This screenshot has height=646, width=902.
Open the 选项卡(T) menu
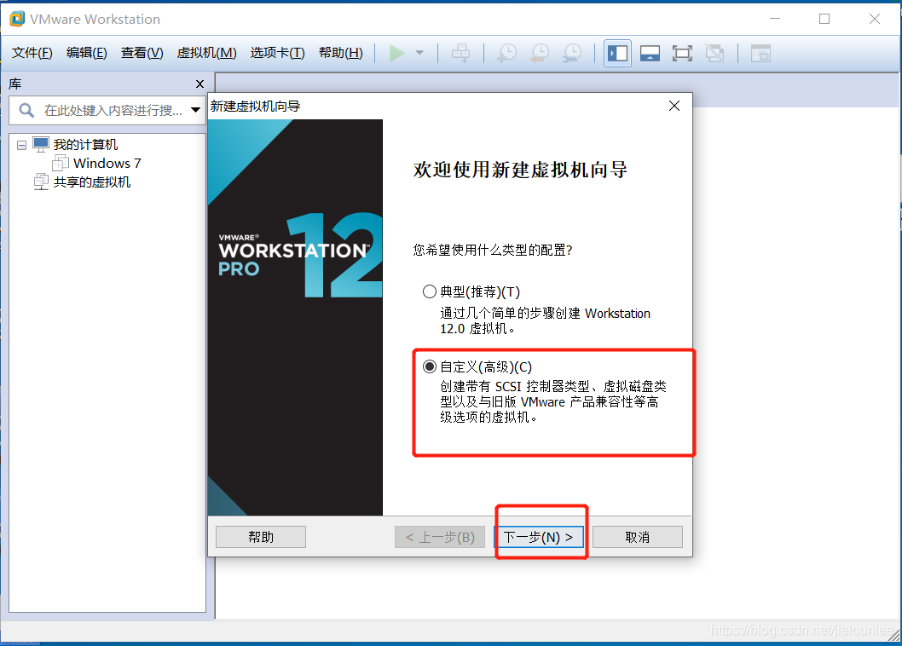coord(277,53)
